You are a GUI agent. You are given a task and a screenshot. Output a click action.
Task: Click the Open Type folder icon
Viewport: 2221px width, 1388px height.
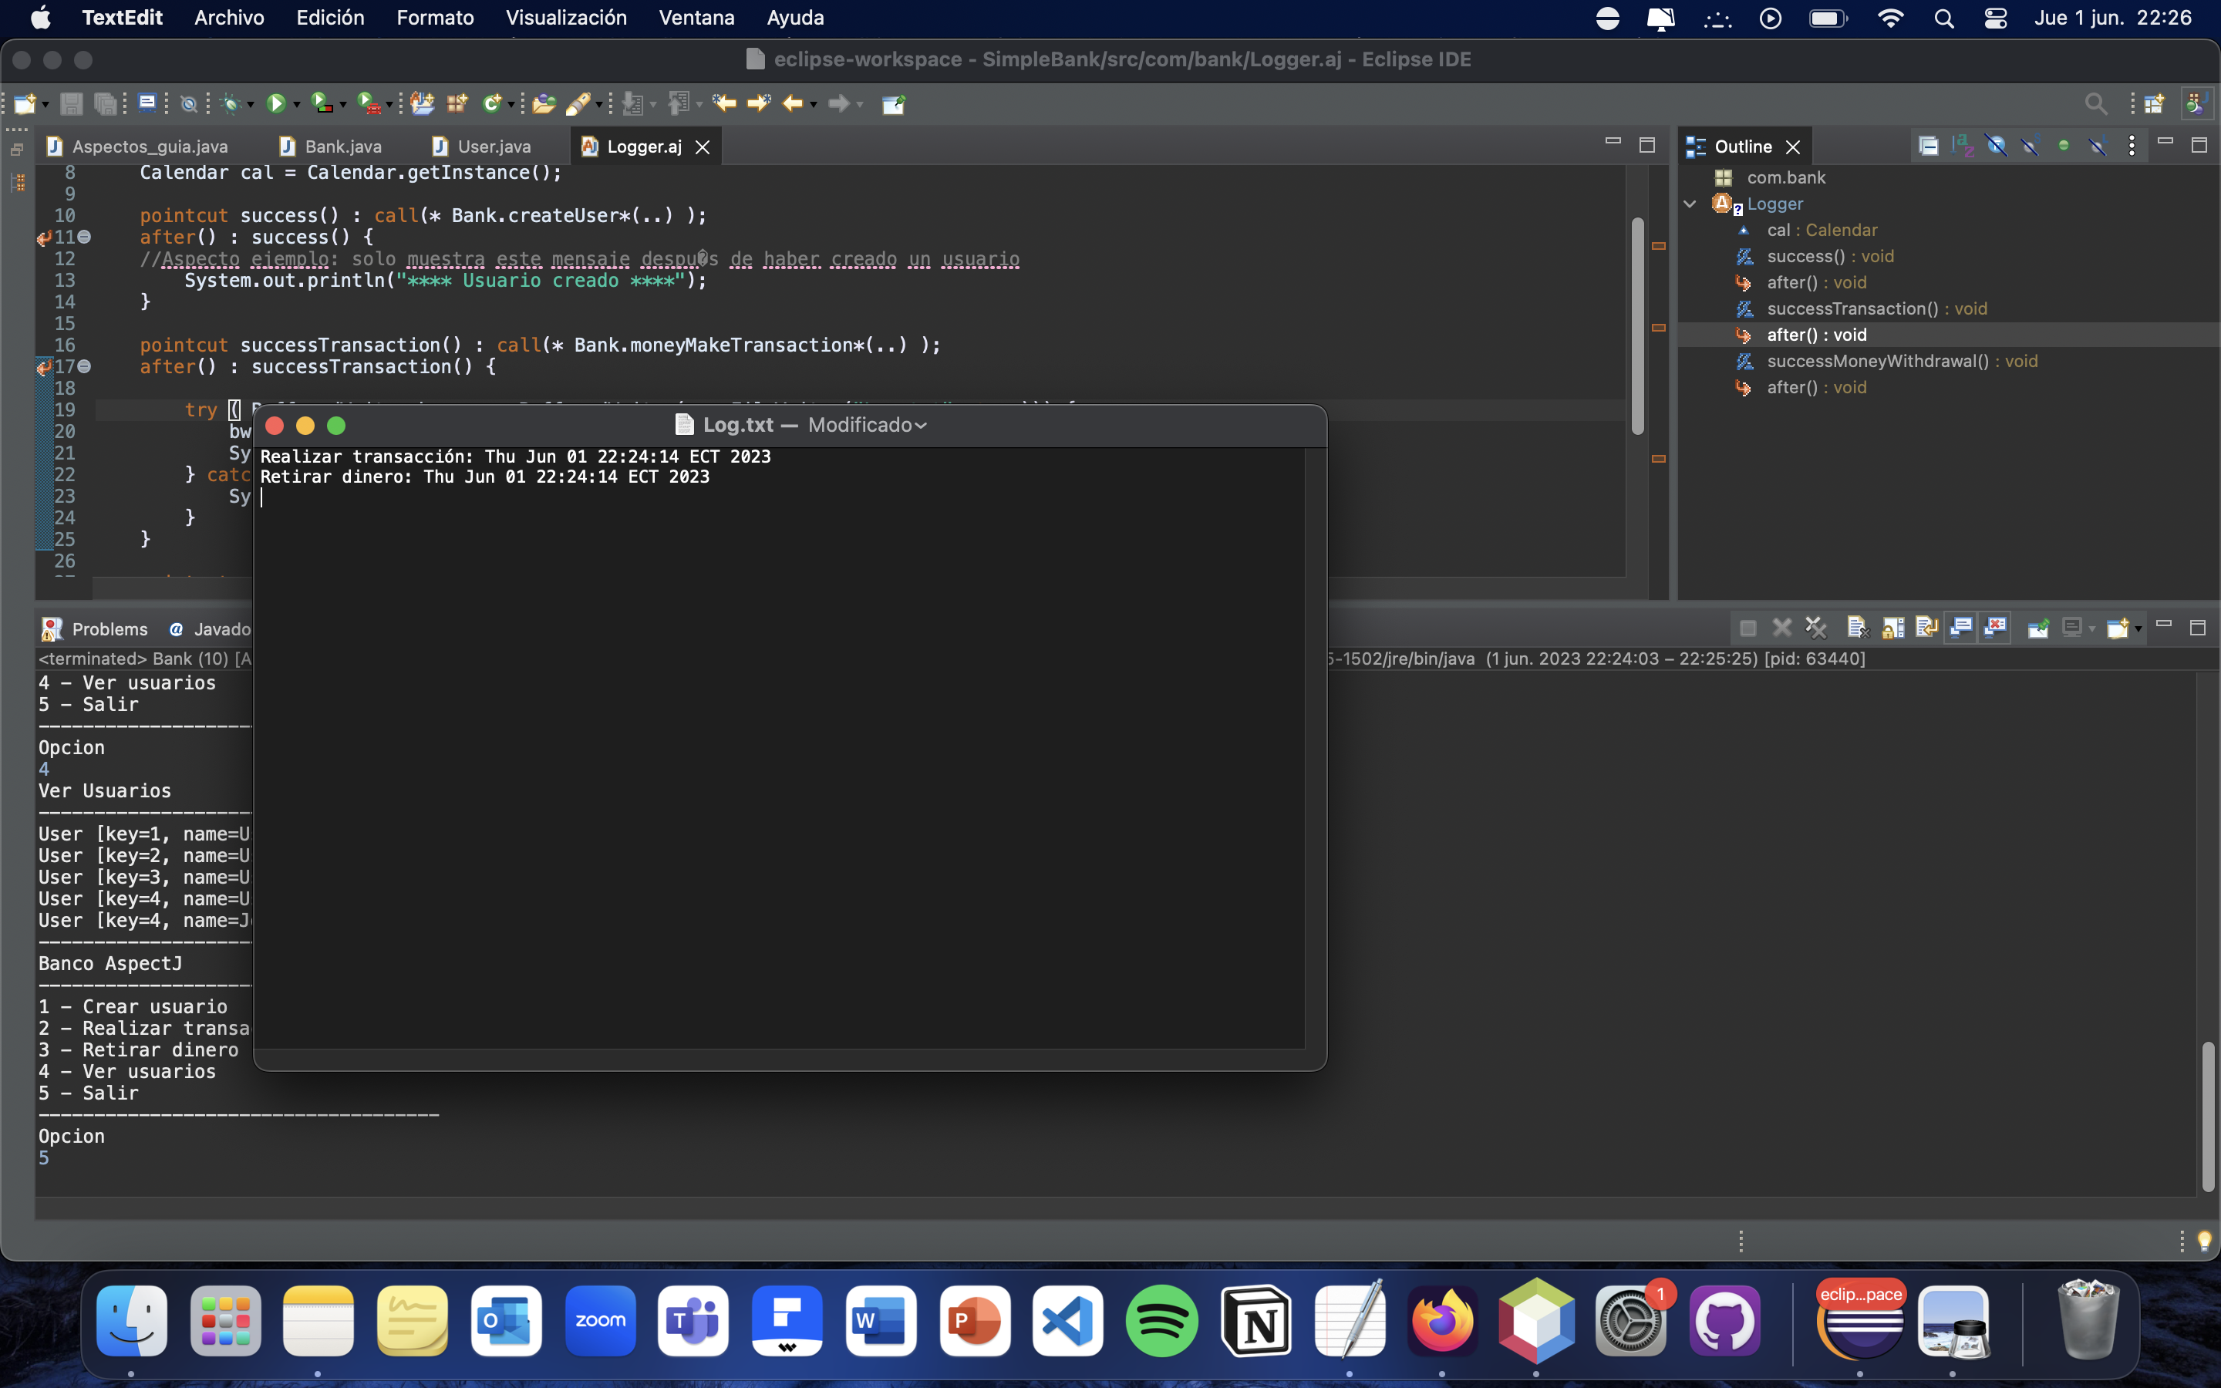coord(544,104)
